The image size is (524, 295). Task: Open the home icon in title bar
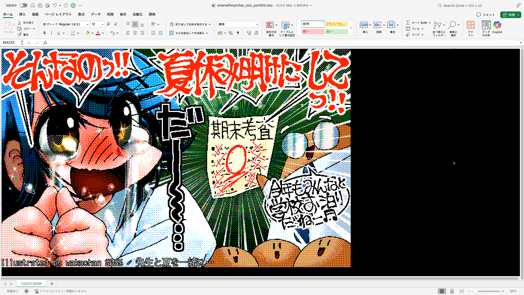tap(33, 5)
